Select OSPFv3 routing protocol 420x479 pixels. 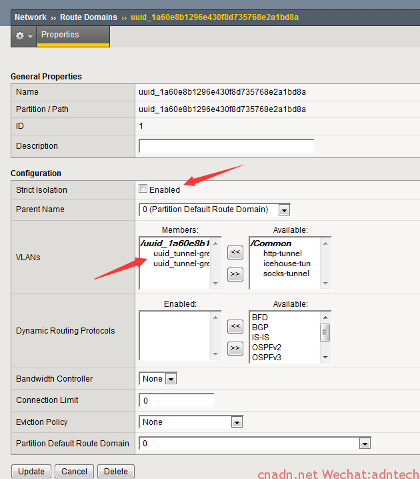coord(267,358)
